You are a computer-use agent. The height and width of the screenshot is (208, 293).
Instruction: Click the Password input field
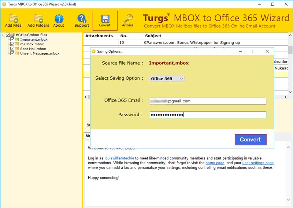pyautogui.click(x=208, y=115)
